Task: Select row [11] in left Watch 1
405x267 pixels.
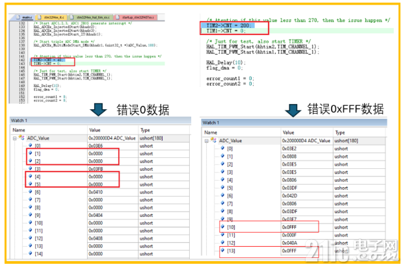Action: pyautogui.click(x=99, y=231)
